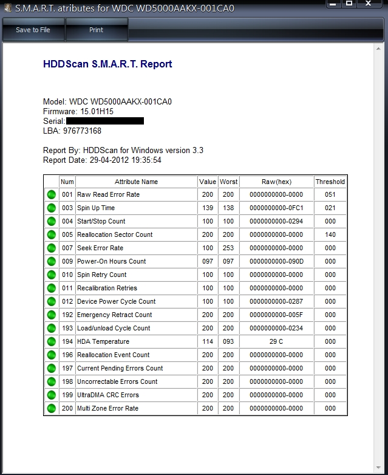
Task: Click the Report Date line
Action: (x=102, y=160)
